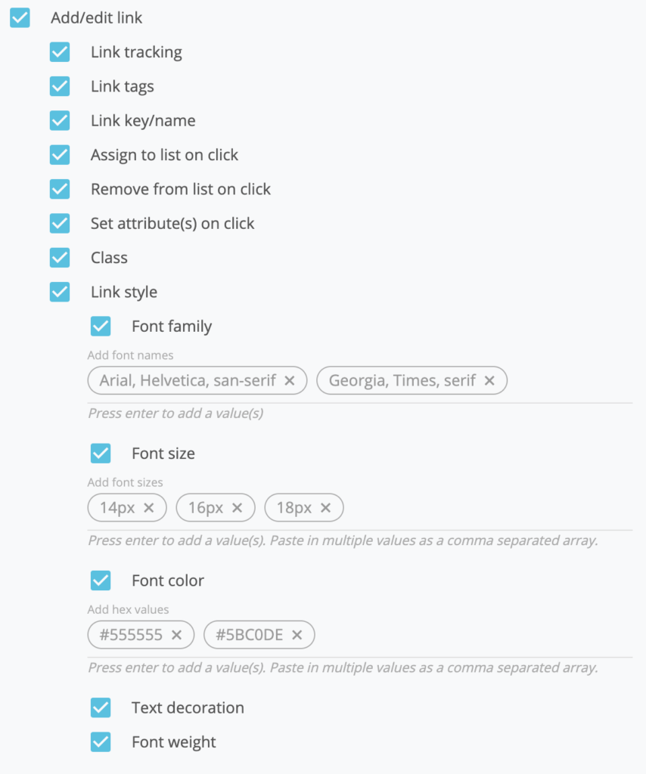Focus the Add font names input field

pos(570,381)
